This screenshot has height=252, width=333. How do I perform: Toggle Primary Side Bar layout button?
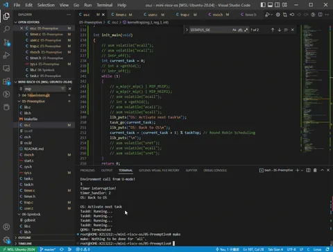coord(263,5)
